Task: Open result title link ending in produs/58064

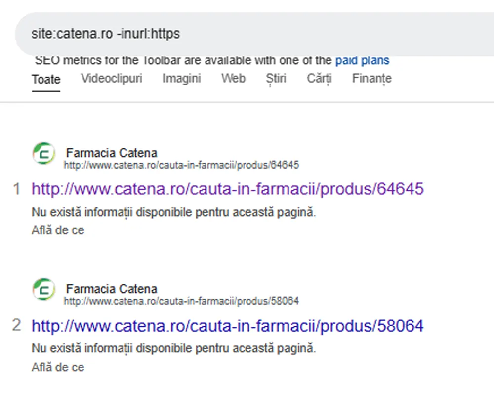Action: [x=227, y=326]
